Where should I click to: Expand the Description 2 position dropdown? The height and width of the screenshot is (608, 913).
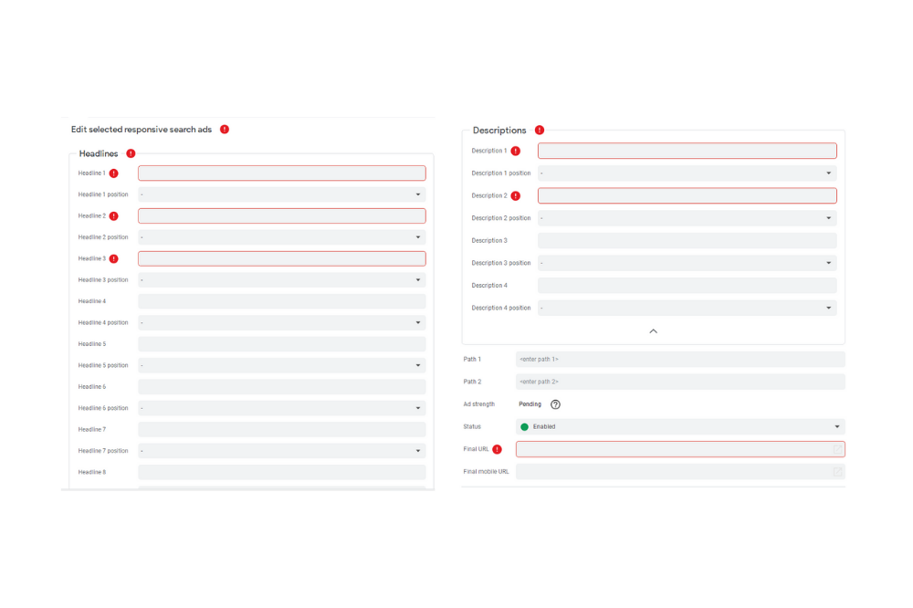(x=687, y=218)
